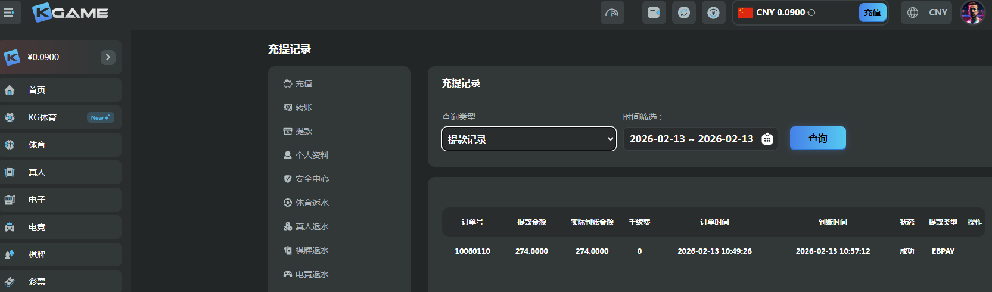Refresh the CNY 0.0900 balance
The width and height of the screenshot is (992, 292).
(x=811, y=13)
